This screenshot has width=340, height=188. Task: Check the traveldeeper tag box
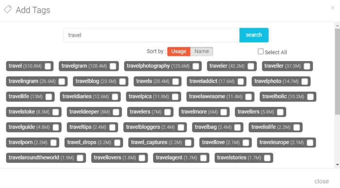coord(116,112)
